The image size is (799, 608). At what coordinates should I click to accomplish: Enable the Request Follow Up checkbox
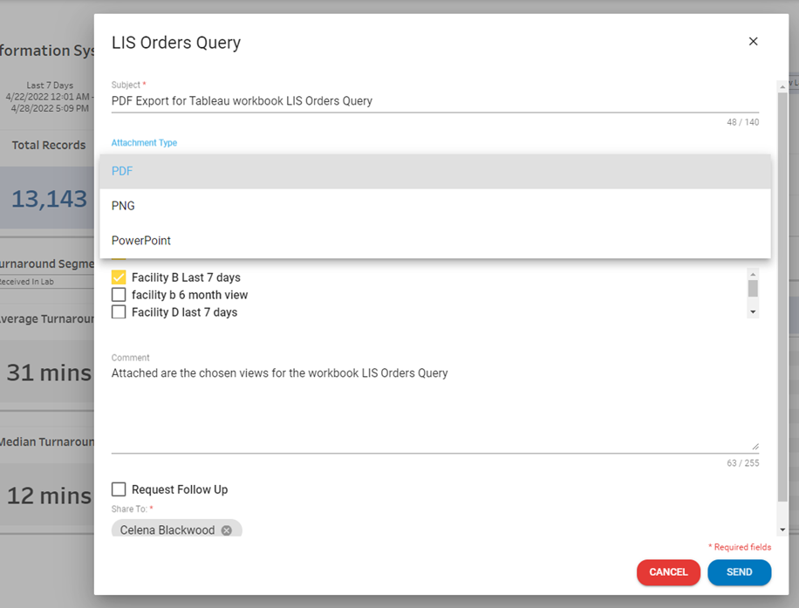[119, 489]
